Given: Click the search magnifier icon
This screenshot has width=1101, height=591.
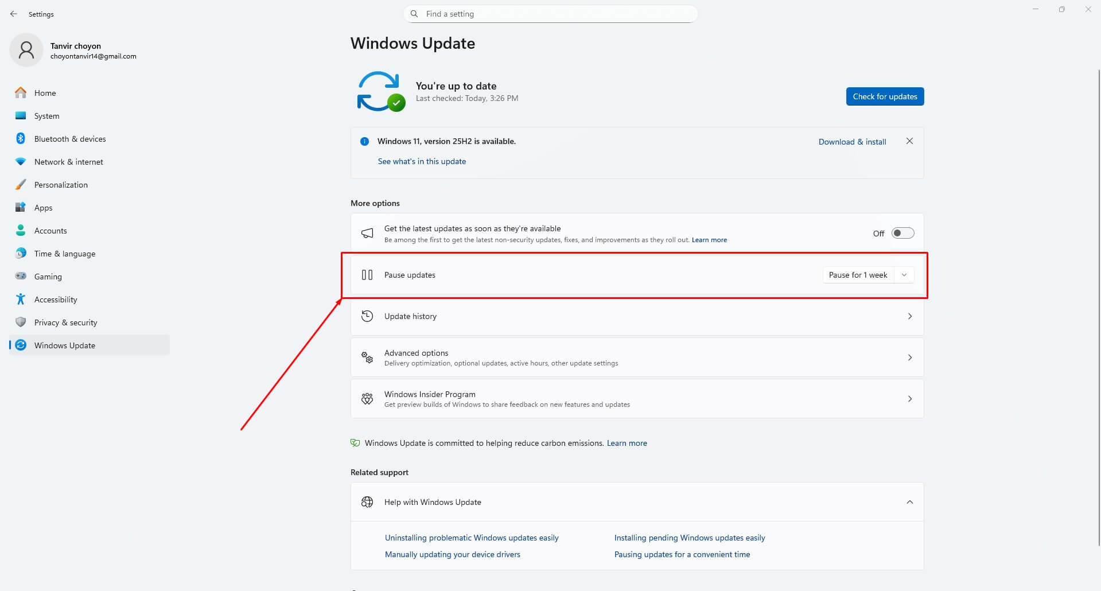Looking at the screenshot, I should [x=414, y=14].
